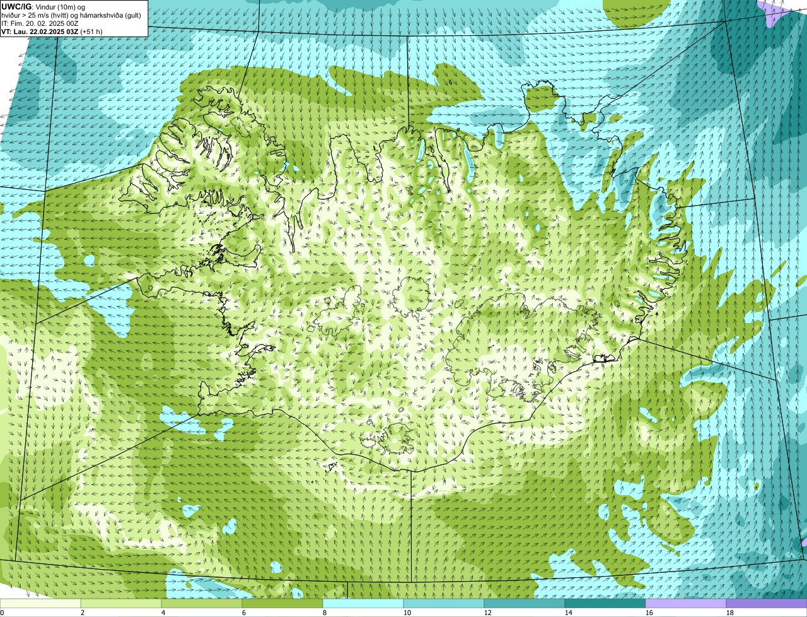This screenshot has width=807, height=617.
Task: Pick the light green 4–6 m/s scale swatch
Action: coord(202,604)
